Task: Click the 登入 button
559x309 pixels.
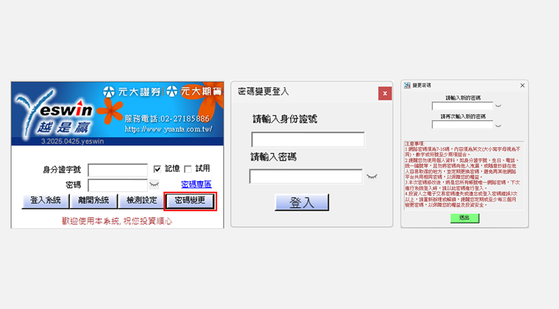Action: pyautogui.click(x=302, y=203)
